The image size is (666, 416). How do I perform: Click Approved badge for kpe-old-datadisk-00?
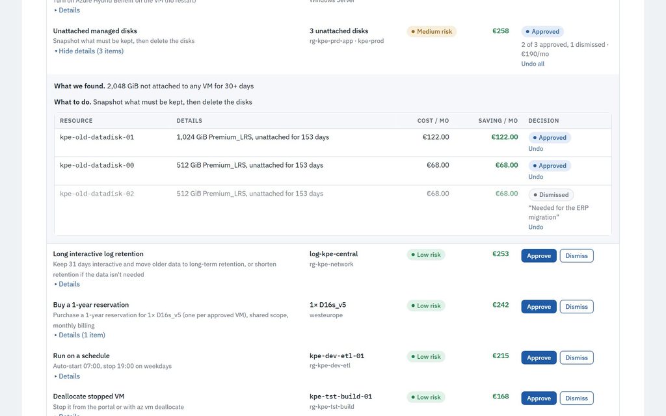pyautogui.click(x=550, y=166)
